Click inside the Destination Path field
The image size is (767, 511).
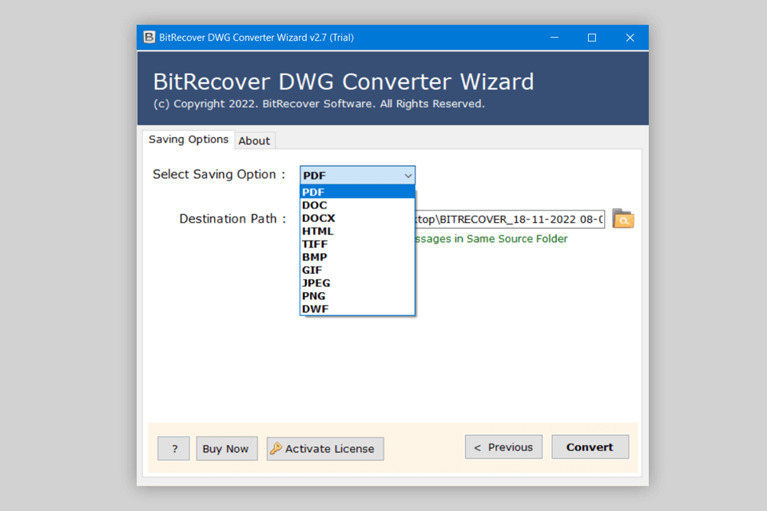coord(510,219)
